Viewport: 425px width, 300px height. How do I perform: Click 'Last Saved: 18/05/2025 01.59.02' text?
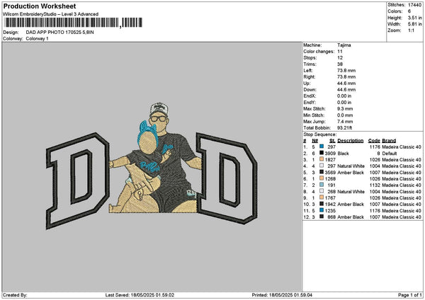click(x=140, y=295)
